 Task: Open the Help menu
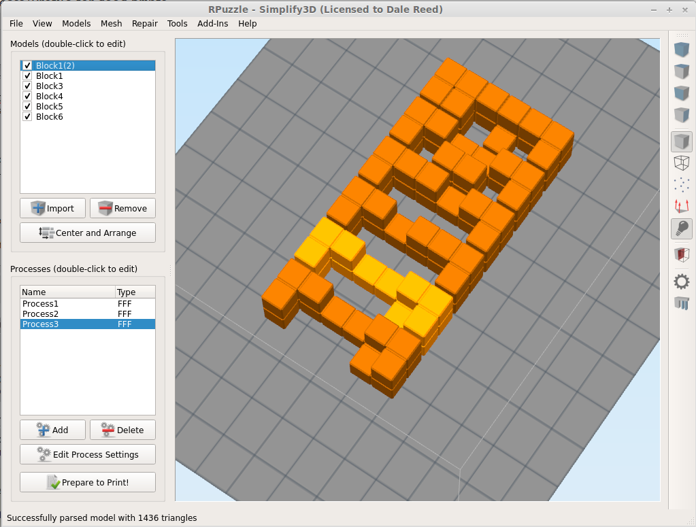click(247, 24)
